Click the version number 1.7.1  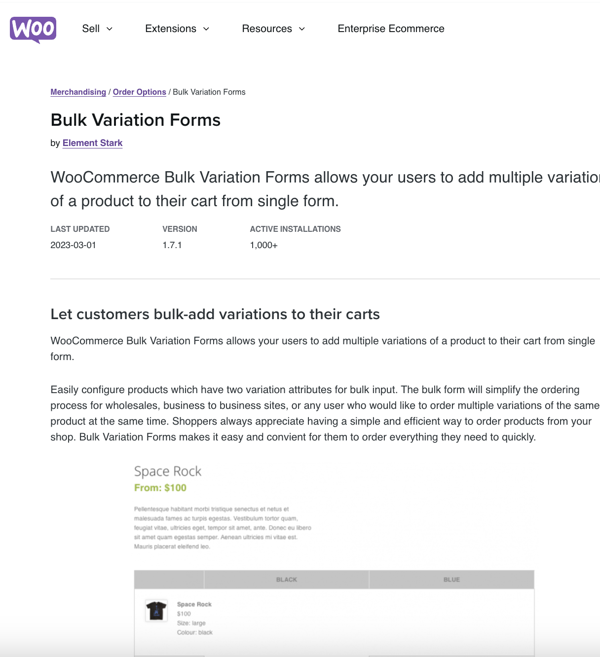click(173, 245)
